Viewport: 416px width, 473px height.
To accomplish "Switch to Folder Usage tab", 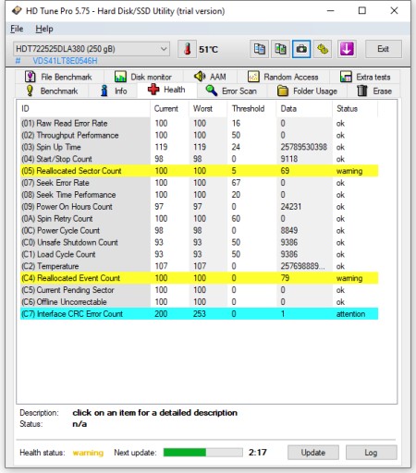I will pos(307,91).
